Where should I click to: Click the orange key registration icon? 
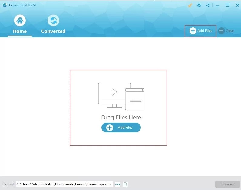190,5
